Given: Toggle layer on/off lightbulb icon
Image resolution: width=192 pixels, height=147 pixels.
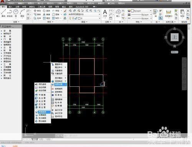Looking at the screenshot, I should pyautogui.click(x=70, y=18).
